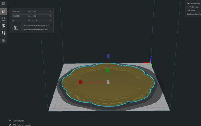Toggle the Ridimensionamento uniforme checkbox
201x126 pixels.
point(22,30)
